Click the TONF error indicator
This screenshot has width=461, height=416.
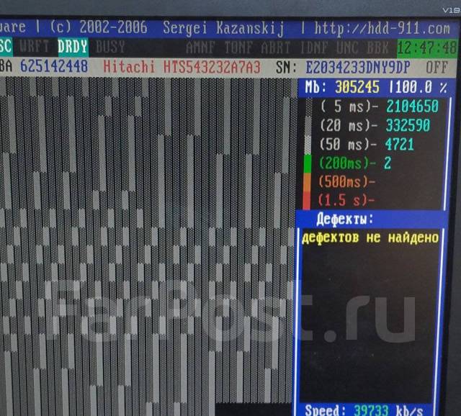[x=238, y=48]
